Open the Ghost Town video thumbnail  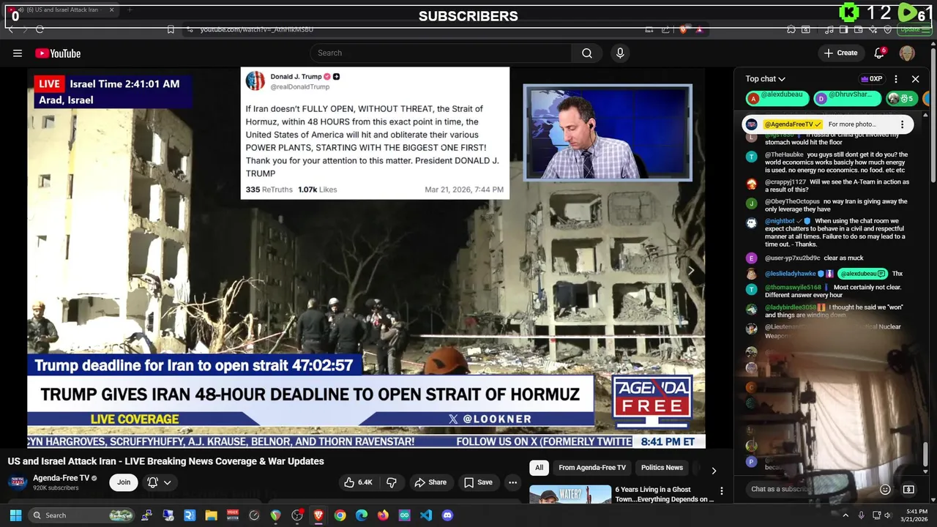[x=570, y=495]
